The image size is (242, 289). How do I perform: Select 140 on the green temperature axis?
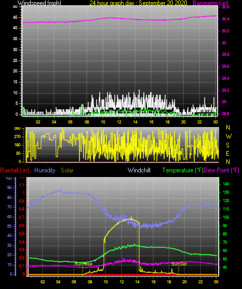[x=226, y=184]
